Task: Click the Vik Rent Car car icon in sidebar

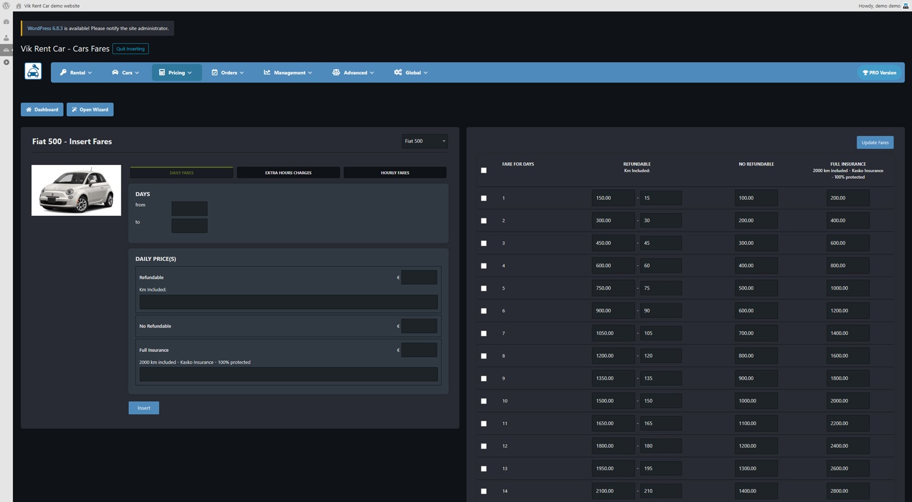Action: click(6, 50)
